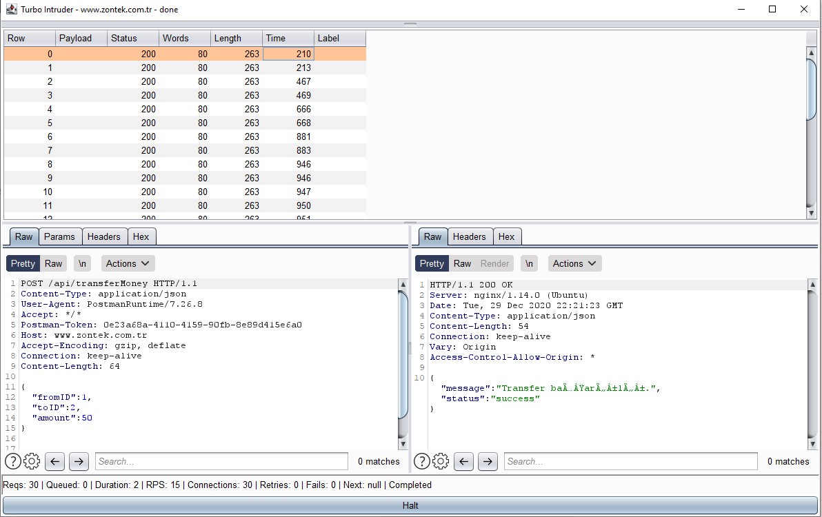
Task: Open the request view settings gear
Action: (x=32, y=461)
